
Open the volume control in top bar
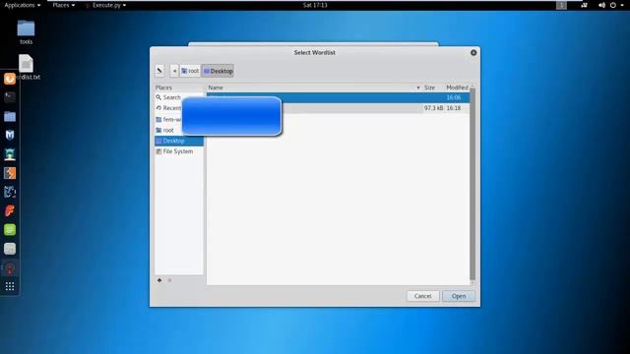pos(601,5)
